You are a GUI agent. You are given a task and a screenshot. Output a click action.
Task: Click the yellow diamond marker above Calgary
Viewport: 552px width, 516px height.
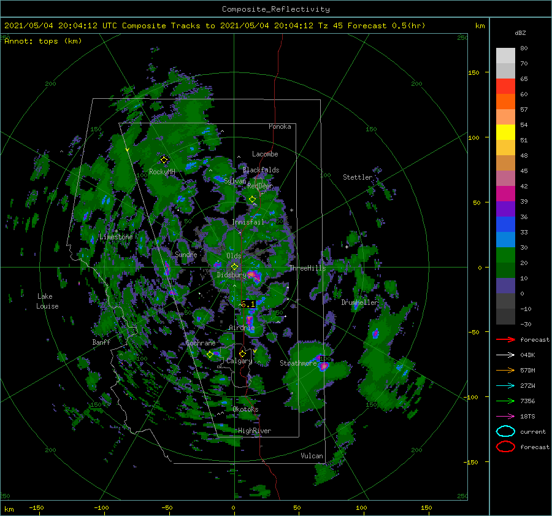tap(242, 353)
